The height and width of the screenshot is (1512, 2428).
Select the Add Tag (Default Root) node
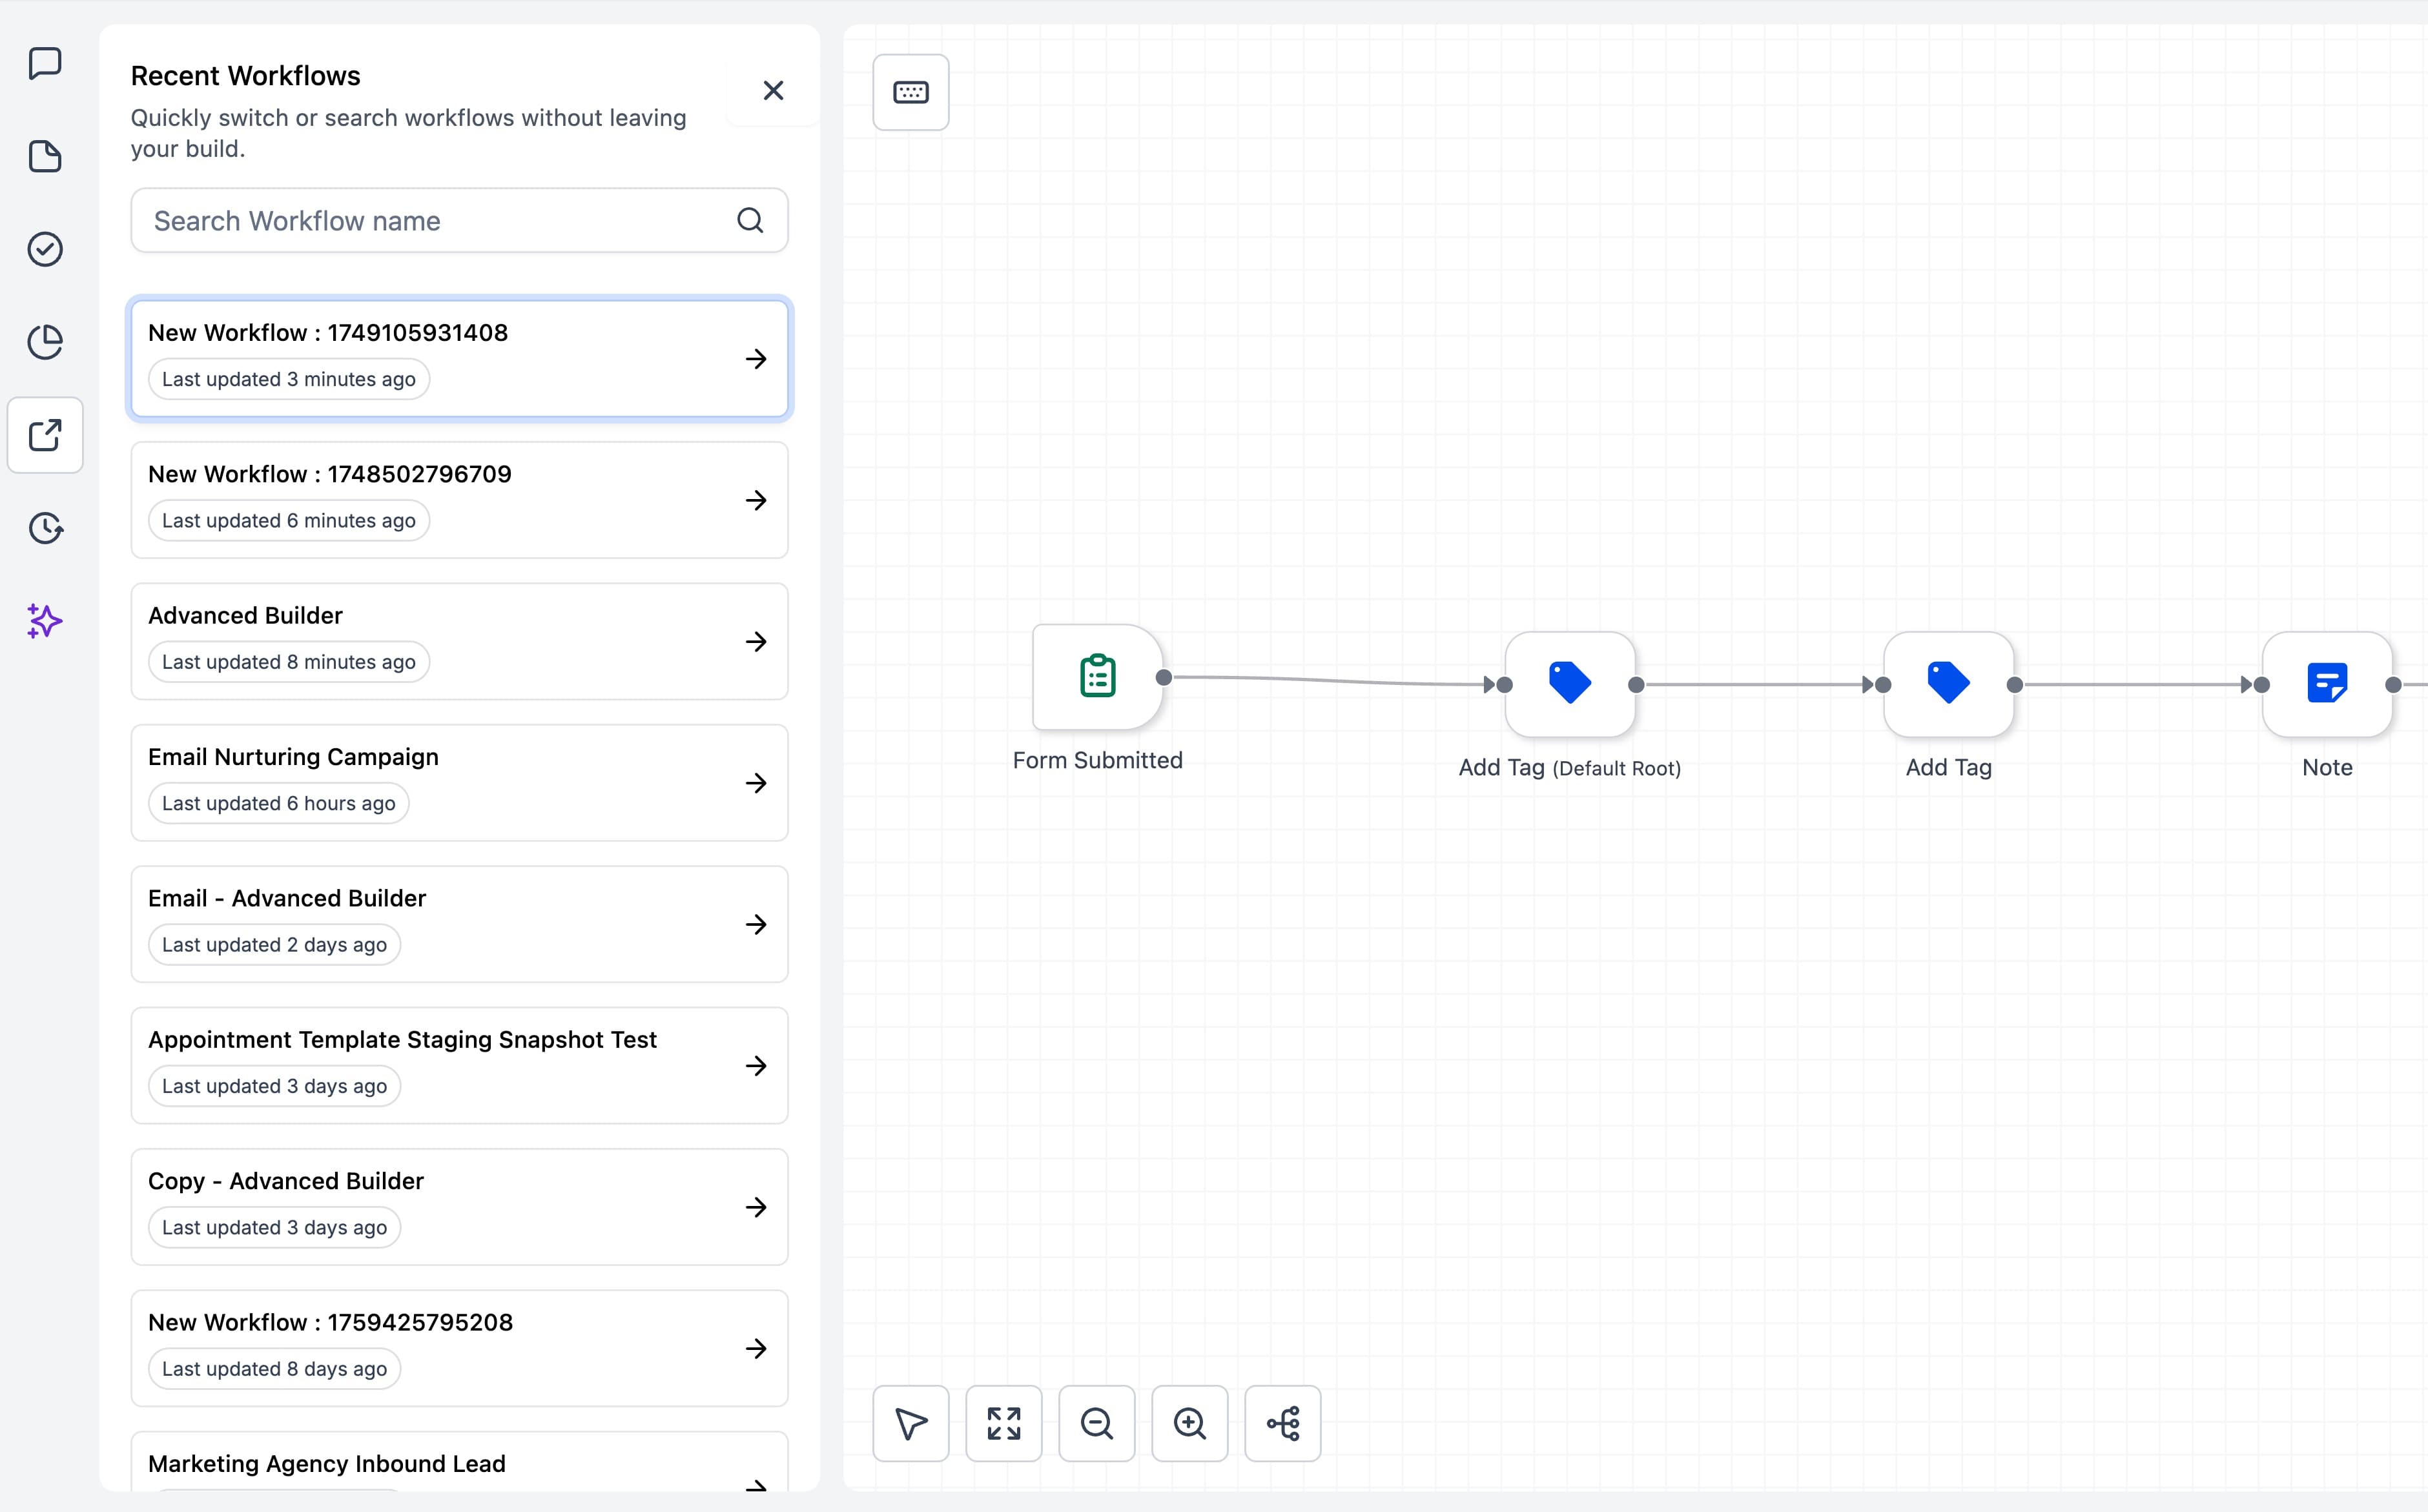pyautogui.click(x=1570, y=684)
